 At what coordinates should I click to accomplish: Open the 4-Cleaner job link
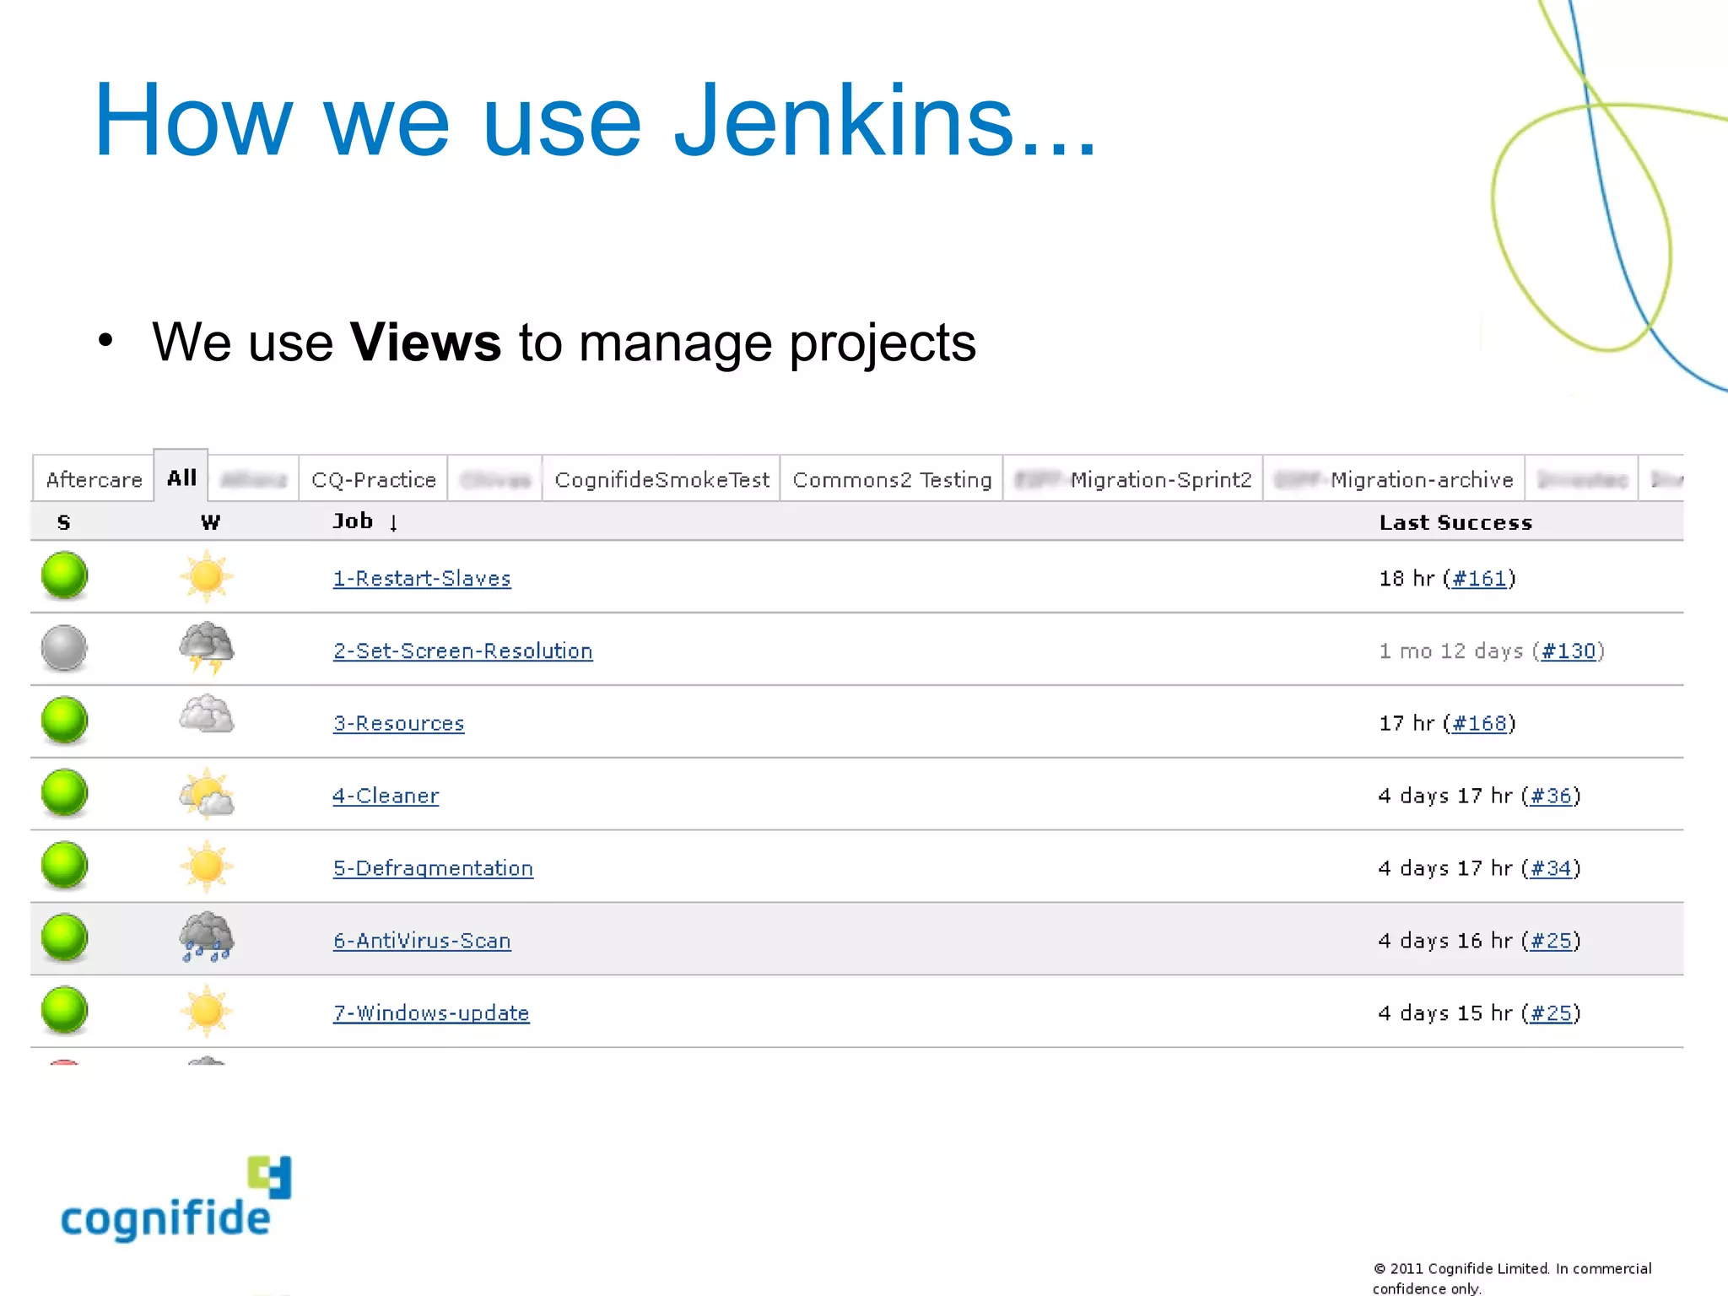pyautogui.click(x=386, y=796)
